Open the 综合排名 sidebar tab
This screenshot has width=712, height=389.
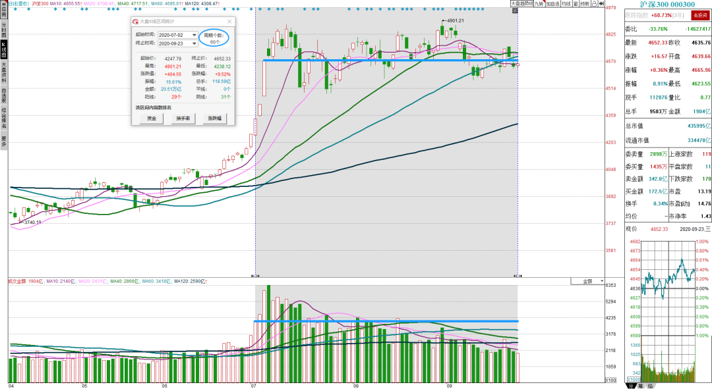coord(4,117)
